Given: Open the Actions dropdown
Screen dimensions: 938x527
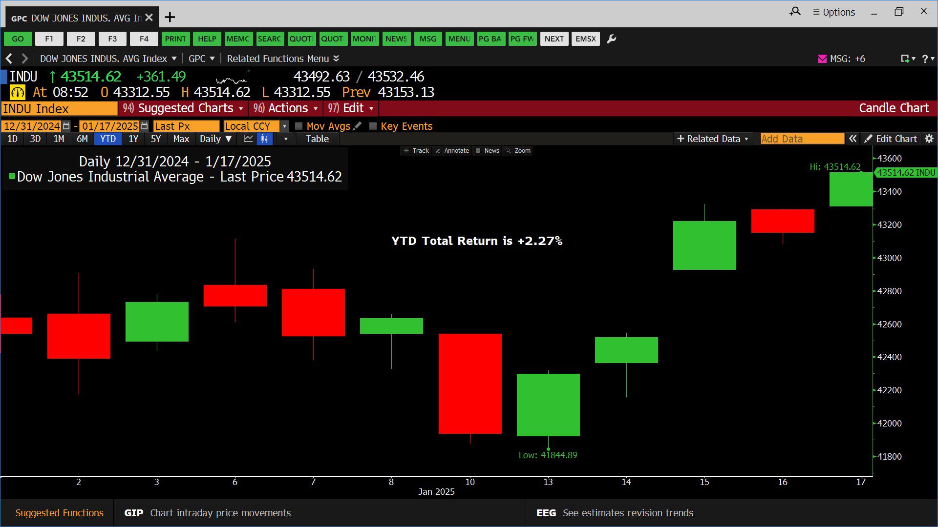Looking at the screenshot, I should [x=286, y=108].
